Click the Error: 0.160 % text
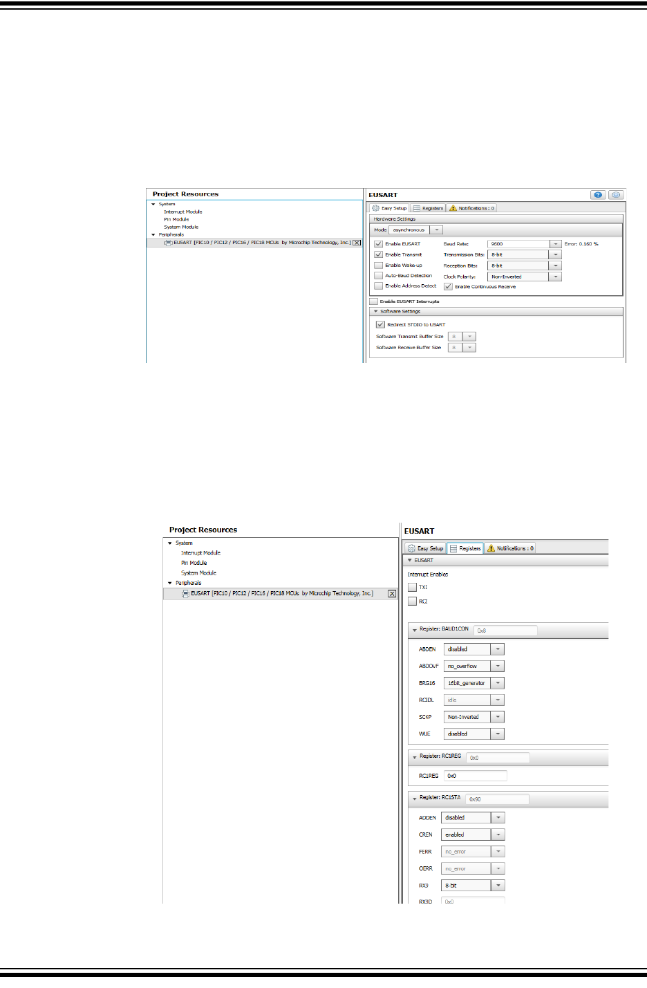The width and height of the screenshot is (647, 988). tap(581, 244)
